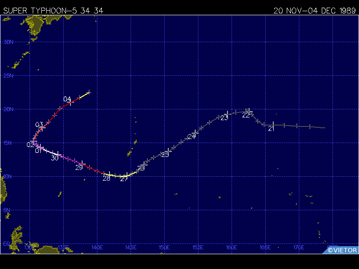
Task: Click the '160E' longitude label
Action: [x=232, y=247]
